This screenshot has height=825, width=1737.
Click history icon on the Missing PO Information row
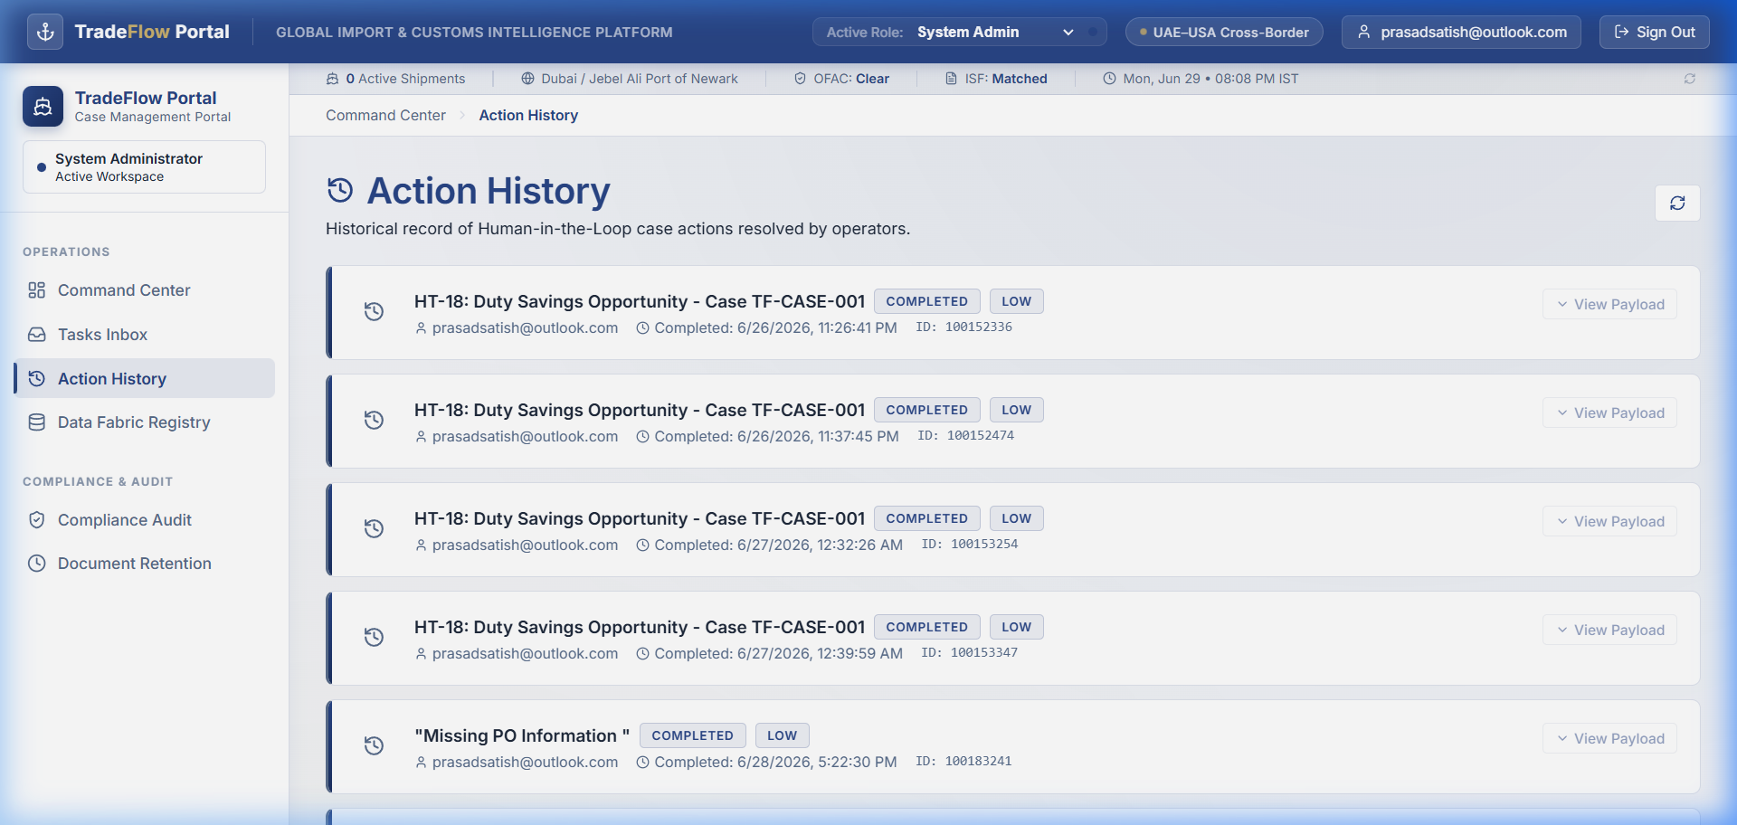(374, 745)
